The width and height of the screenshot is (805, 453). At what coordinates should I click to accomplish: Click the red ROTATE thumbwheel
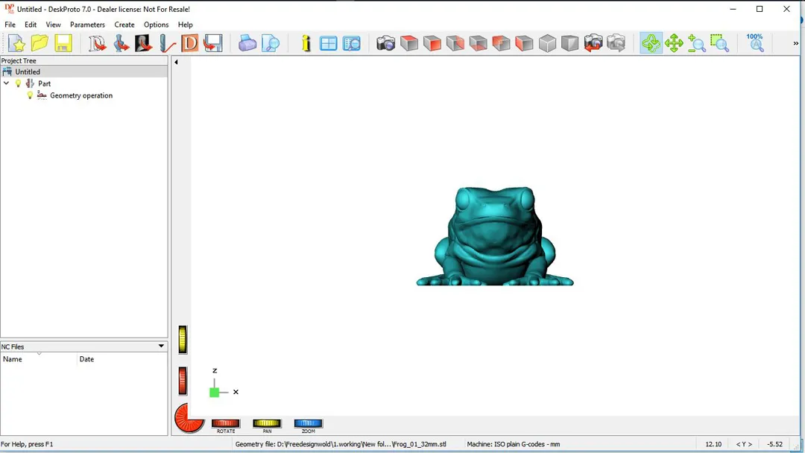click(x=225, y=423)
